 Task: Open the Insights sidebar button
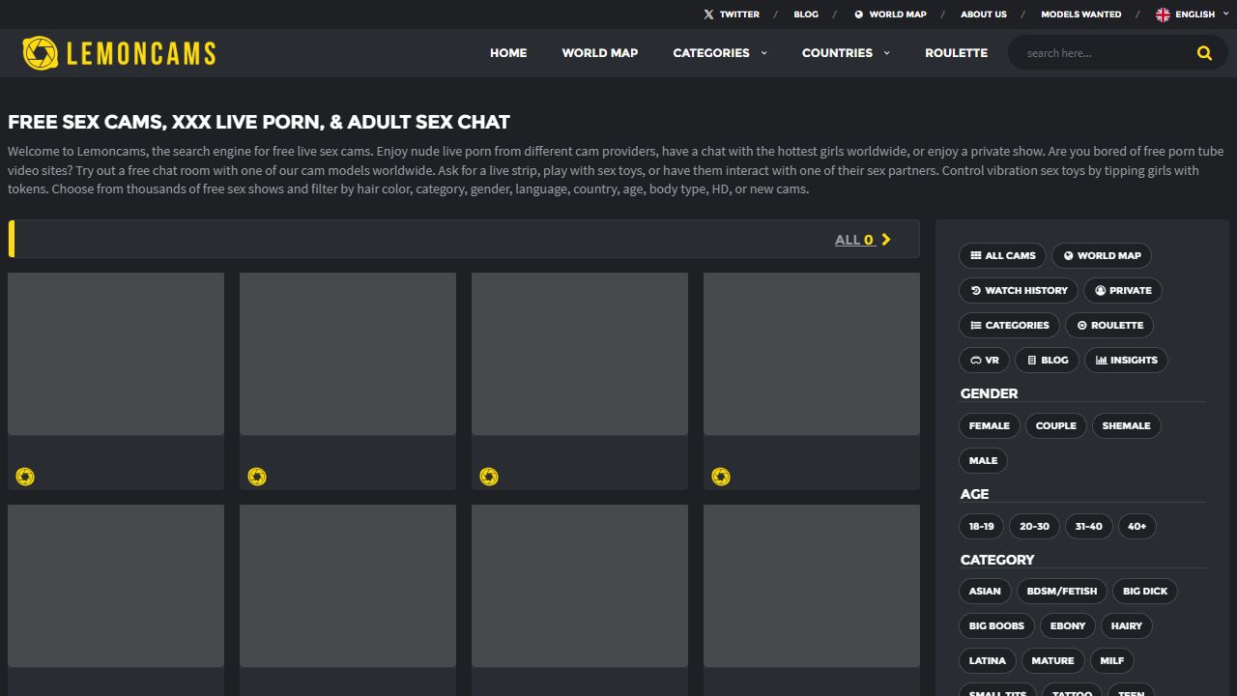[x=1126, y=361]
